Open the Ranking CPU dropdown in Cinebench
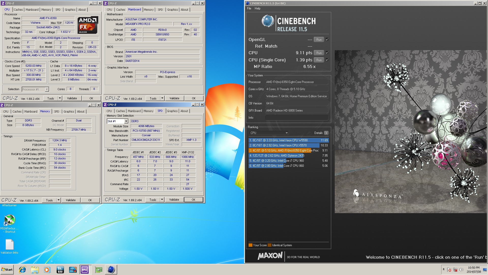The width and height of the screenshot is (488, 275). [x=269, y=133]
